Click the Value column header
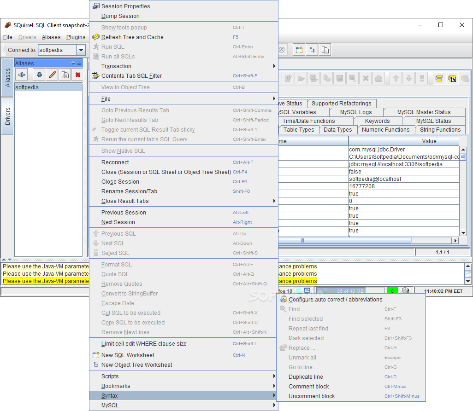Image resolution: width=473 pixels, height=411 pixels. (404, 141)
